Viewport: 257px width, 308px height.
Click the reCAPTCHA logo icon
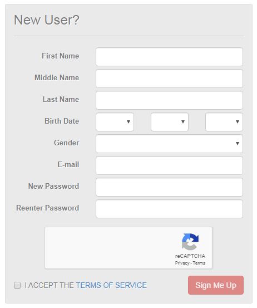coord(190,242)
